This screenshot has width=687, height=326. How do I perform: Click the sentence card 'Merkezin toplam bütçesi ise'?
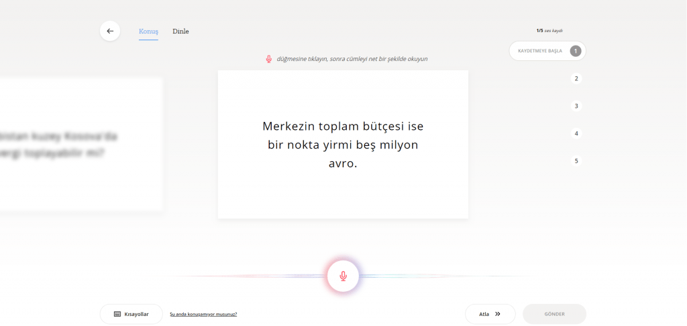point(343,145)
